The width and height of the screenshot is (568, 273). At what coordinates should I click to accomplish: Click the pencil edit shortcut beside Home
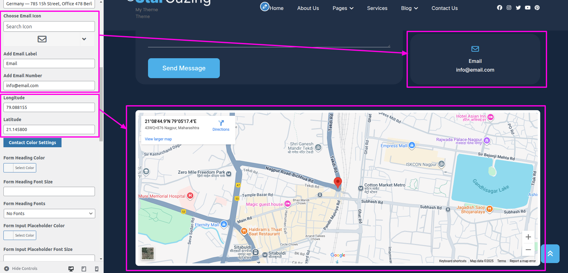265,7
